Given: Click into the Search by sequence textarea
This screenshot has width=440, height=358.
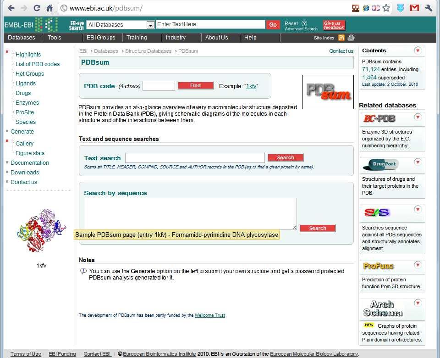Looking at the screenshot, I should tap(191, 214).
